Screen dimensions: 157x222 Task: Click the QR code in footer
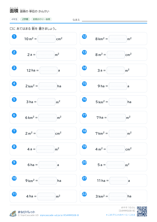pos(142,211)
